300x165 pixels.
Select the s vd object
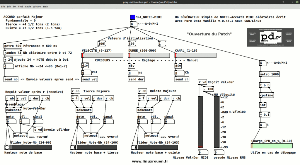point(38,130)
